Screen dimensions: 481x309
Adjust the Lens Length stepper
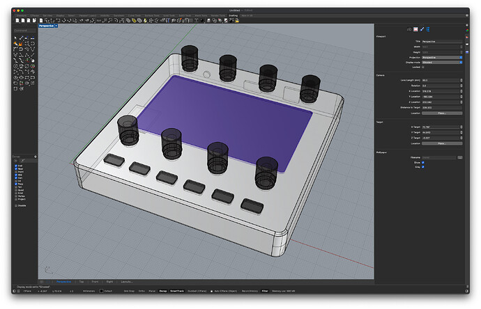(461, 80)
